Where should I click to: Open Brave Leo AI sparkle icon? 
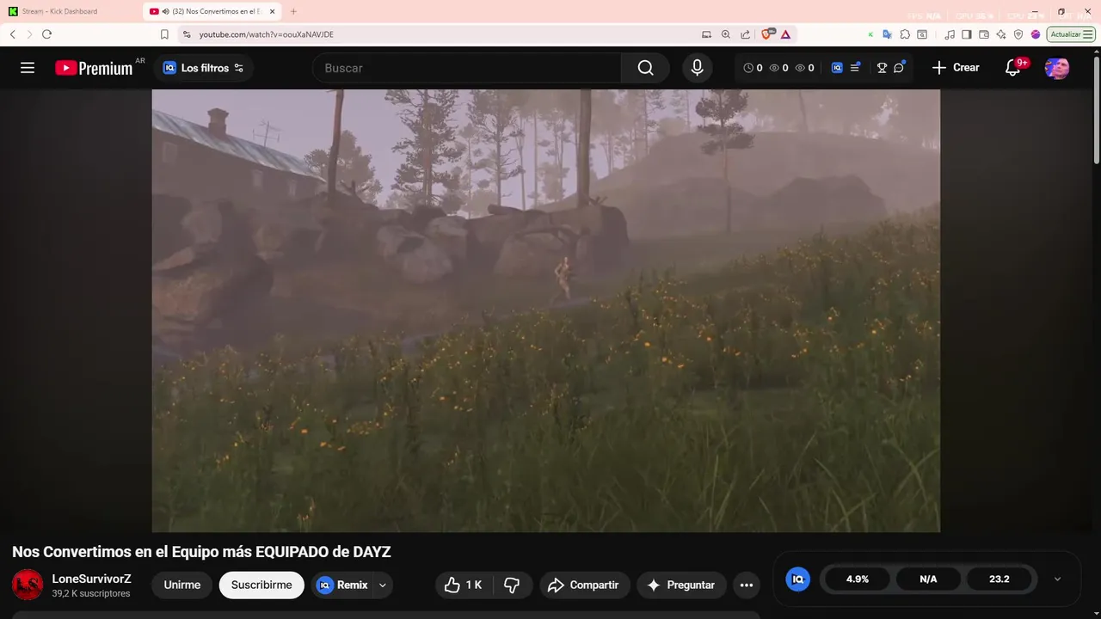click(1001, 34)
